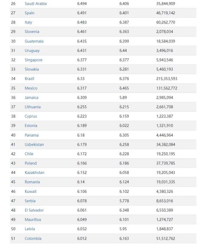The image size is (206, 244).
Task: Click the Uzbekistan link
Action: point(34,145)
